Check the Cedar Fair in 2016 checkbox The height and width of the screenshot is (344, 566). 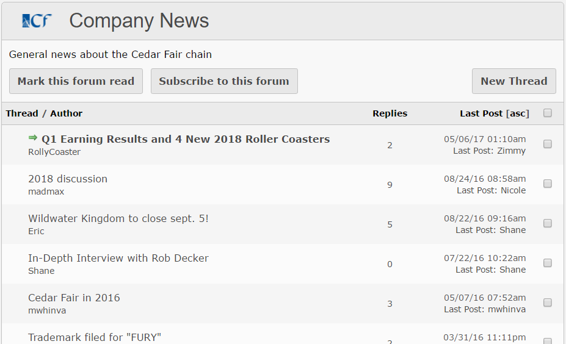[x=548, y=303]
